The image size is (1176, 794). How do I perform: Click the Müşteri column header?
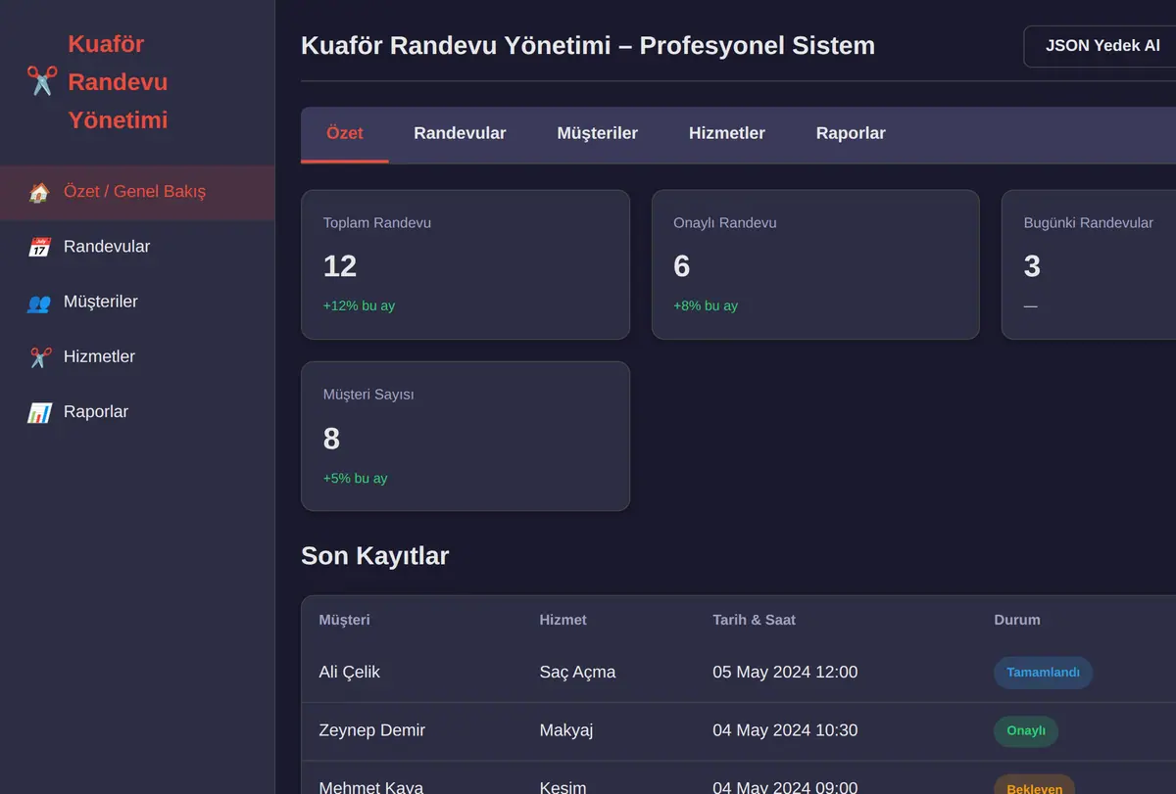click(x=345, y=620)
